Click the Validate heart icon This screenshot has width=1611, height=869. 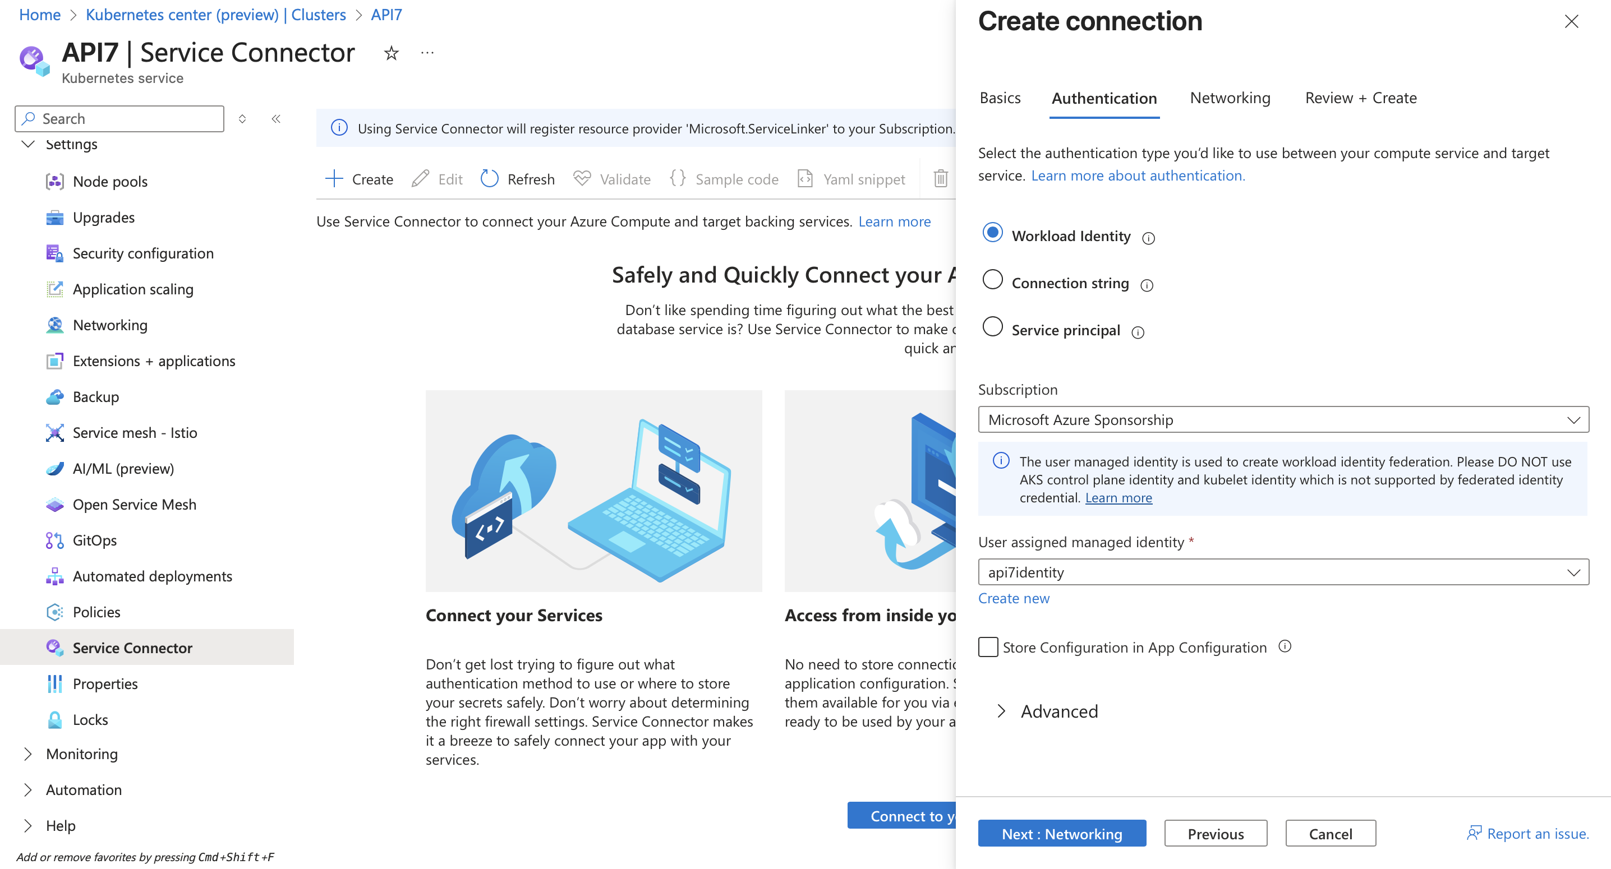click(582, 179)
